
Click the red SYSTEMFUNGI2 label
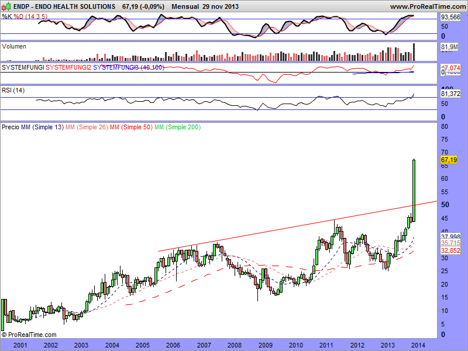click(x=68, y=67)
